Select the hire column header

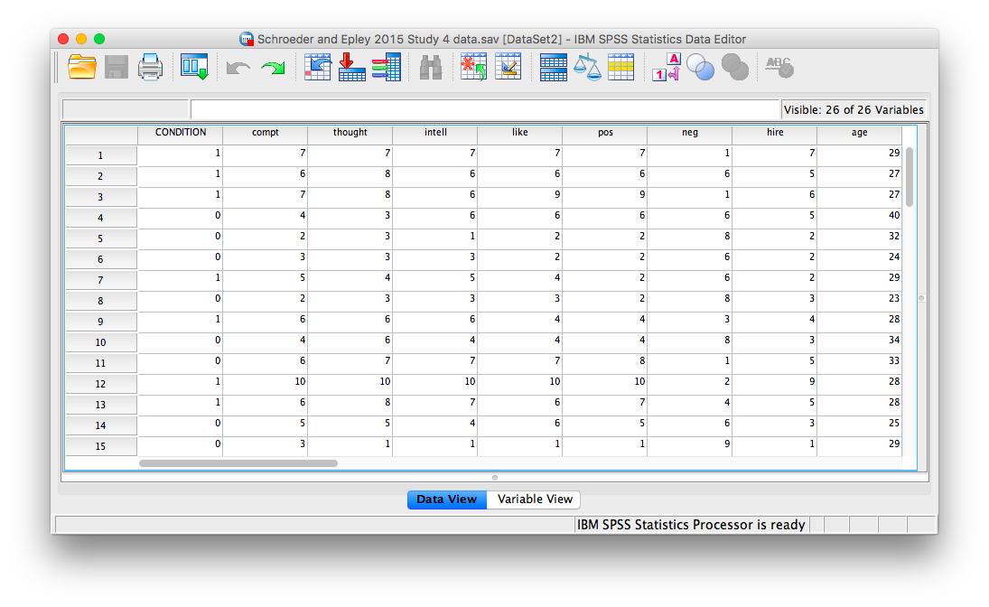coord(775,133)
